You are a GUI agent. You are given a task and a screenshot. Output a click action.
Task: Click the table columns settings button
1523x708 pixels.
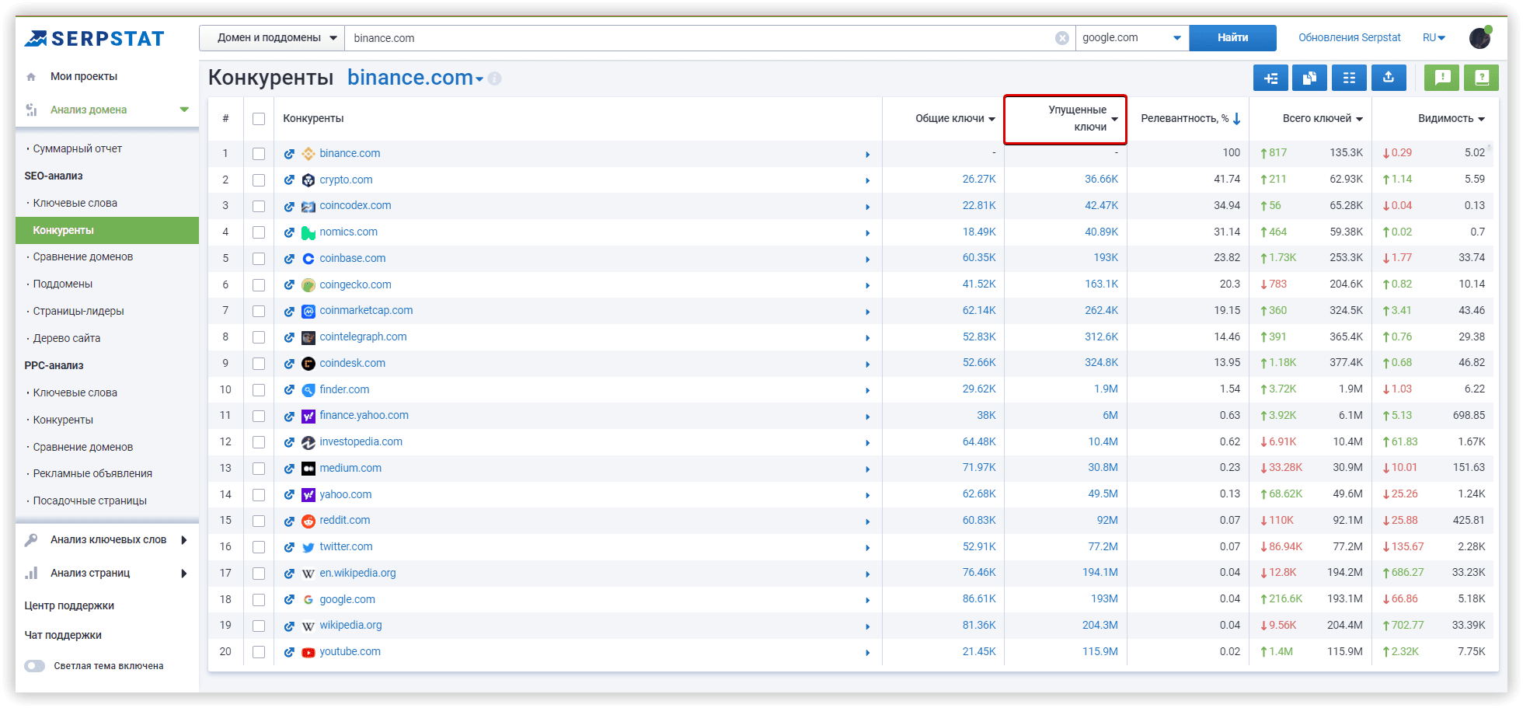(1349, 78)
